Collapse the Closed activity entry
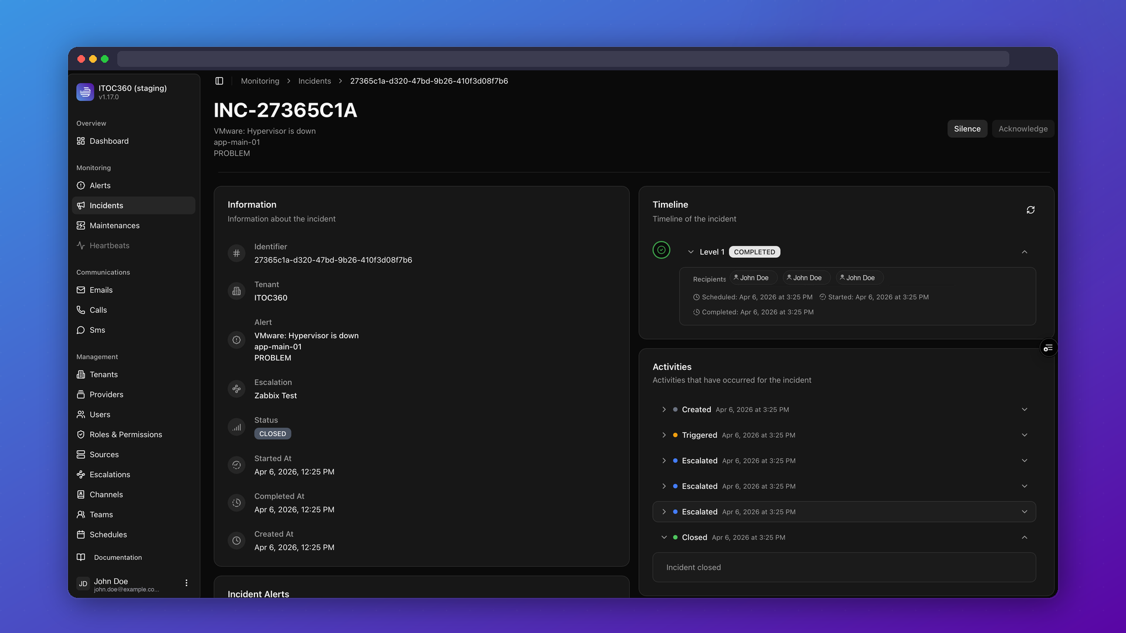Image resolution: width=1126 pixels, height=633 pixels. click(1024, 537)
